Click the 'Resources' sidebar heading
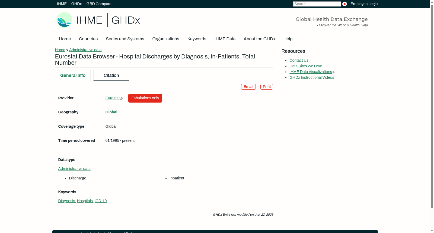Image resolution: width=434 pixels, height=233 pixels. (x=293, y=51)
